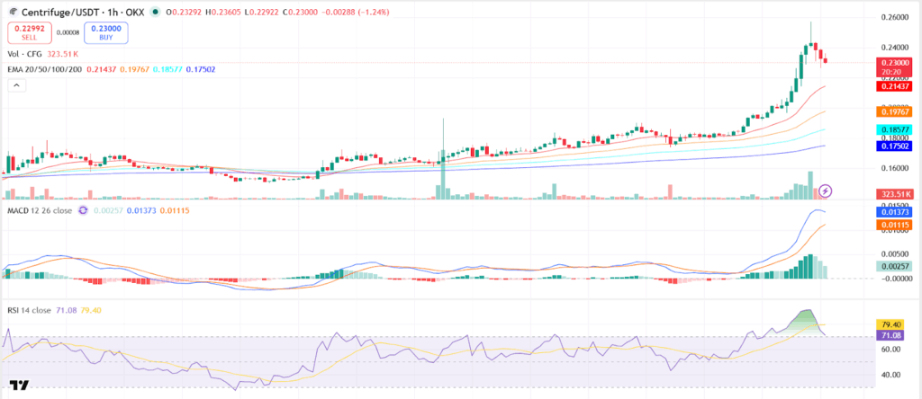Click the purple lightning bolt icon

click(826, 191)
